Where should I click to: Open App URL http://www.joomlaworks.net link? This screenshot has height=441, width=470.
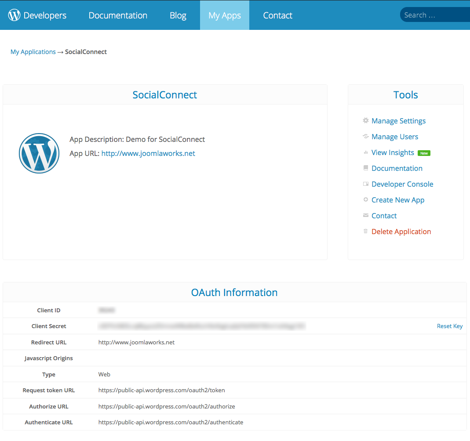pos(148,153)
